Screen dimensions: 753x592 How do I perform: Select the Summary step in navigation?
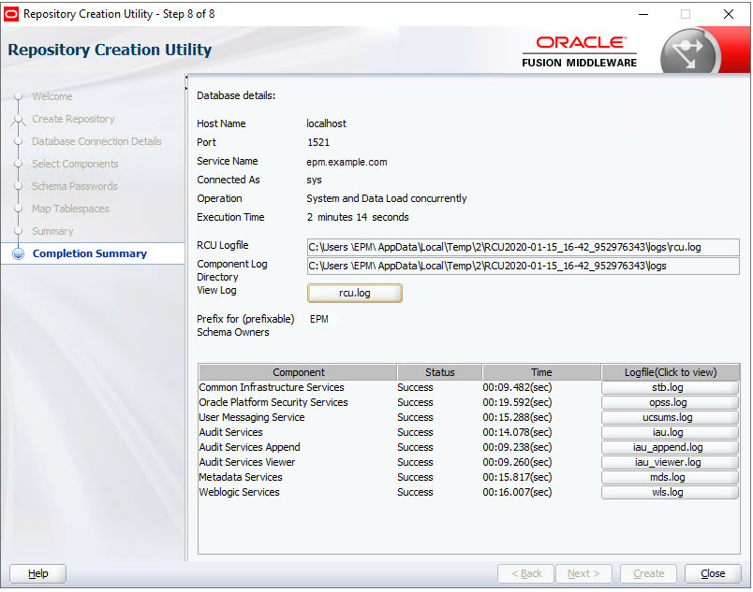pos(52,231)
